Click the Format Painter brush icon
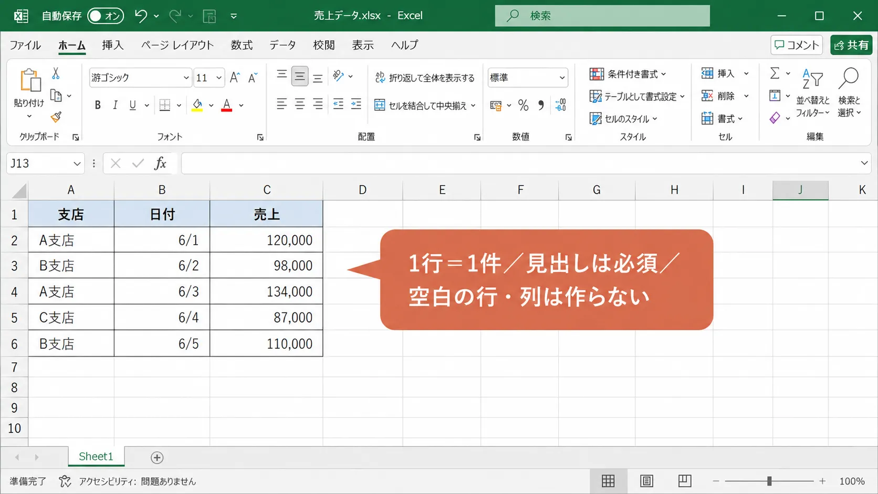This screenshot has width=878, height=494. point(56,117)
